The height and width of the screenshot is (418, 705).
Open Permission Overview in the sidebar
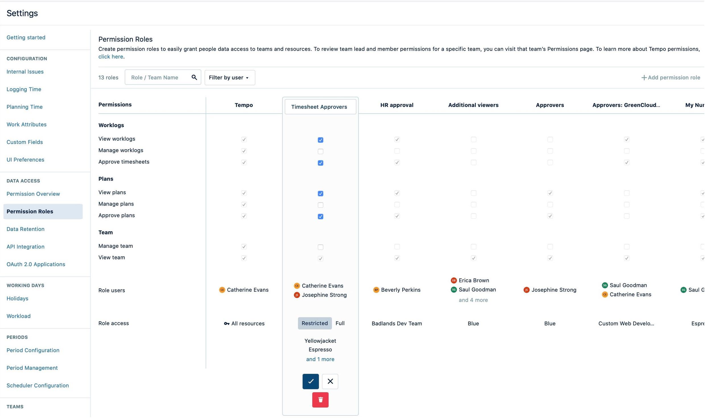[x=33, y=194]
